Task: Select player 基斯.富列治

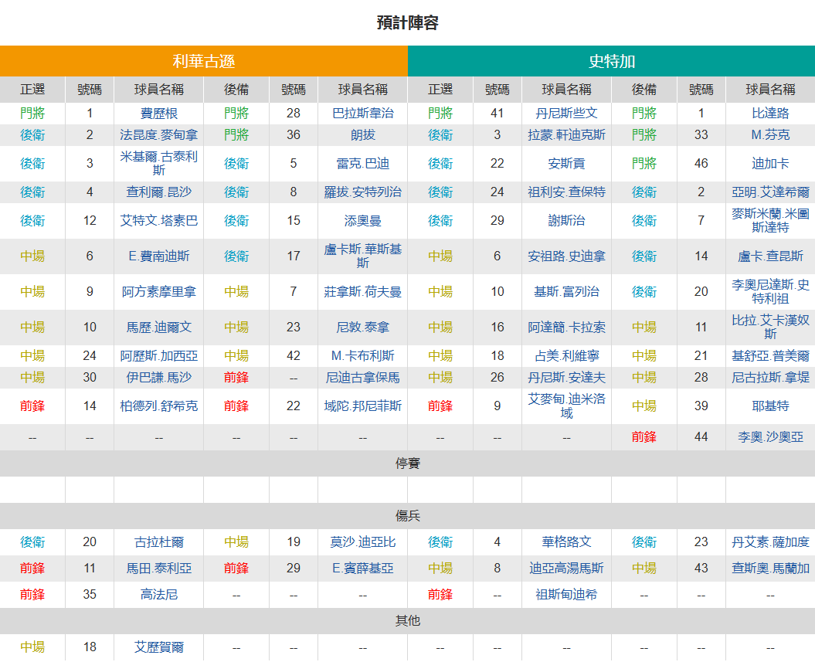Action: click(566, 292)
